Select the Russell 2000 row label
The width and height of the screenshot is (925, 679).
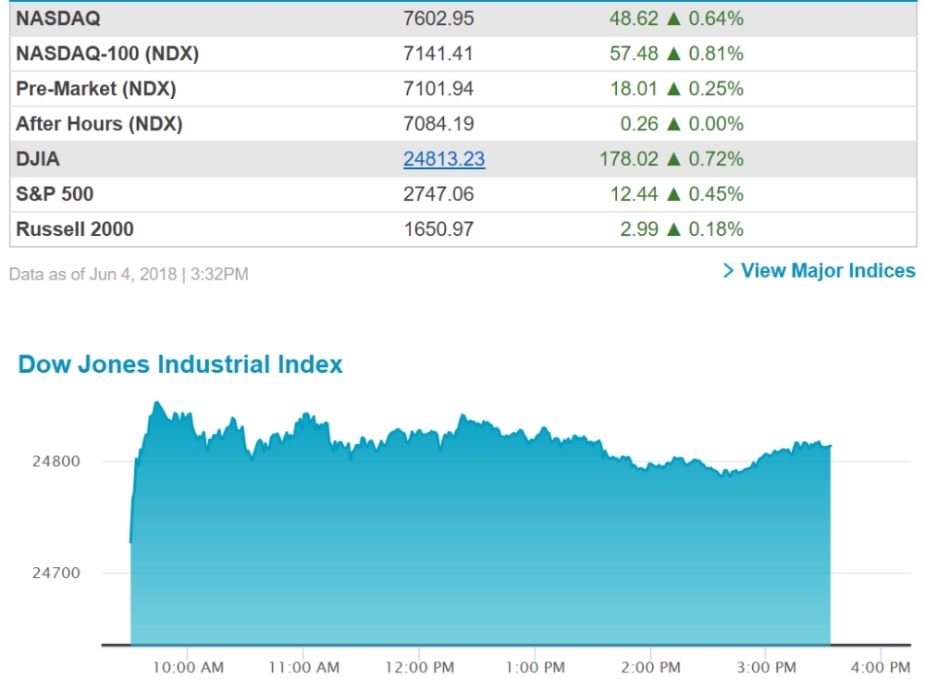75,229
